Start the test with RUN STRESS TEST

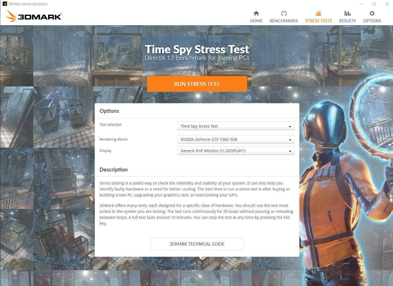pos(197,84)
